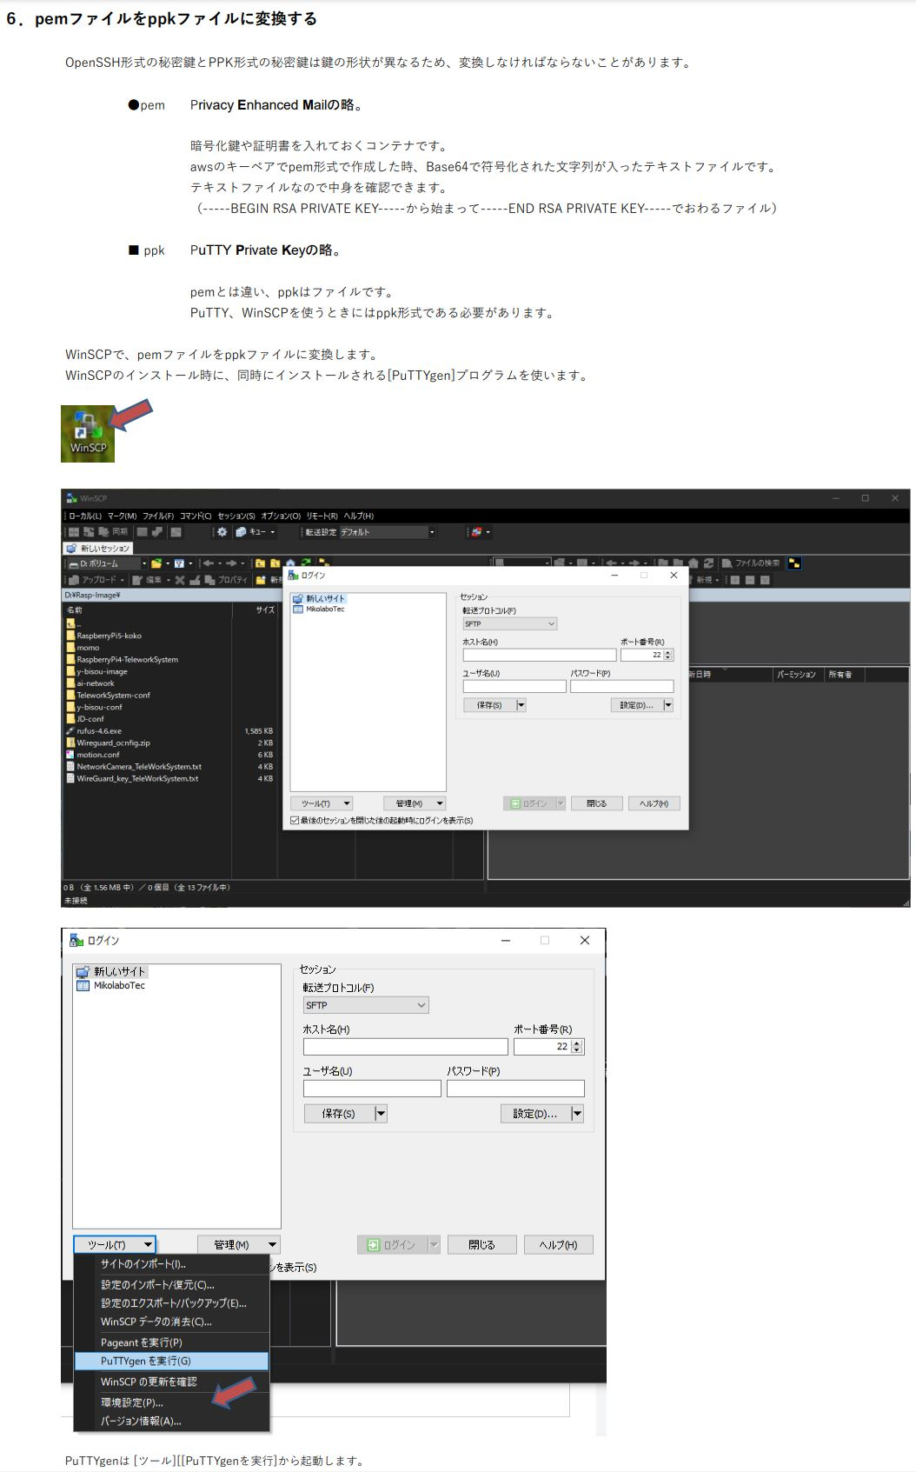916x1472 pixels.
Task: Open the セッション(S) menu in WinSCP window
Action: 236,516
